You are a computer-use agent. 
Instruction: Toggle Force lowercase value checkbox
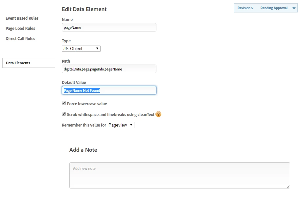click(64, 103)
